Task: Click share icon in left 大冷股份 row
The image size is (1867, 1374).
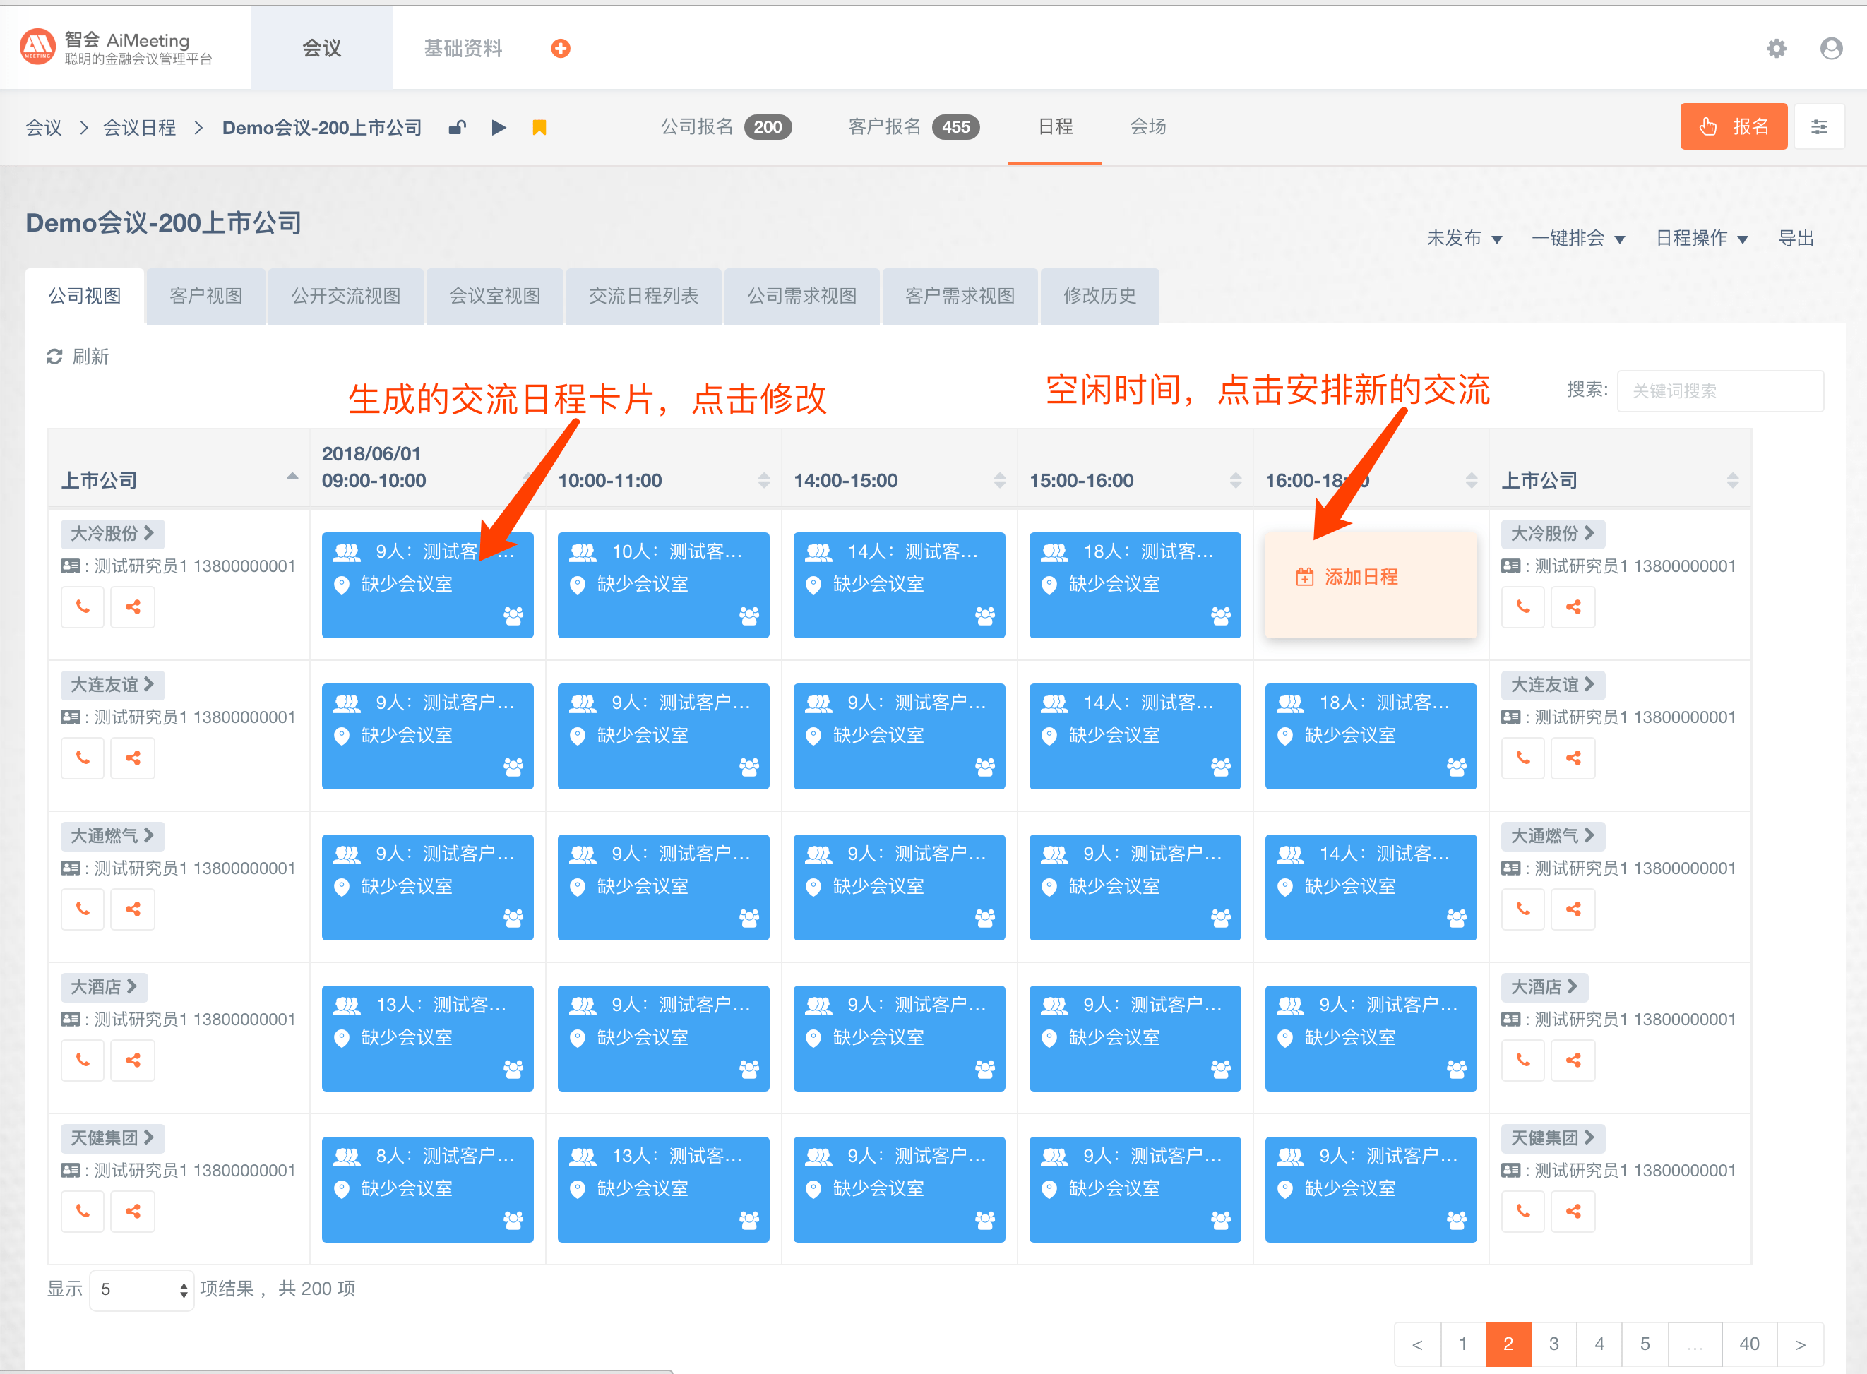Action: [x=133, y=607]
